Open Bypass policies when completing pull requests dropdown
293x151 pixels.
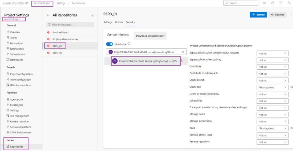pyautogui.click(x=272, y=53)
